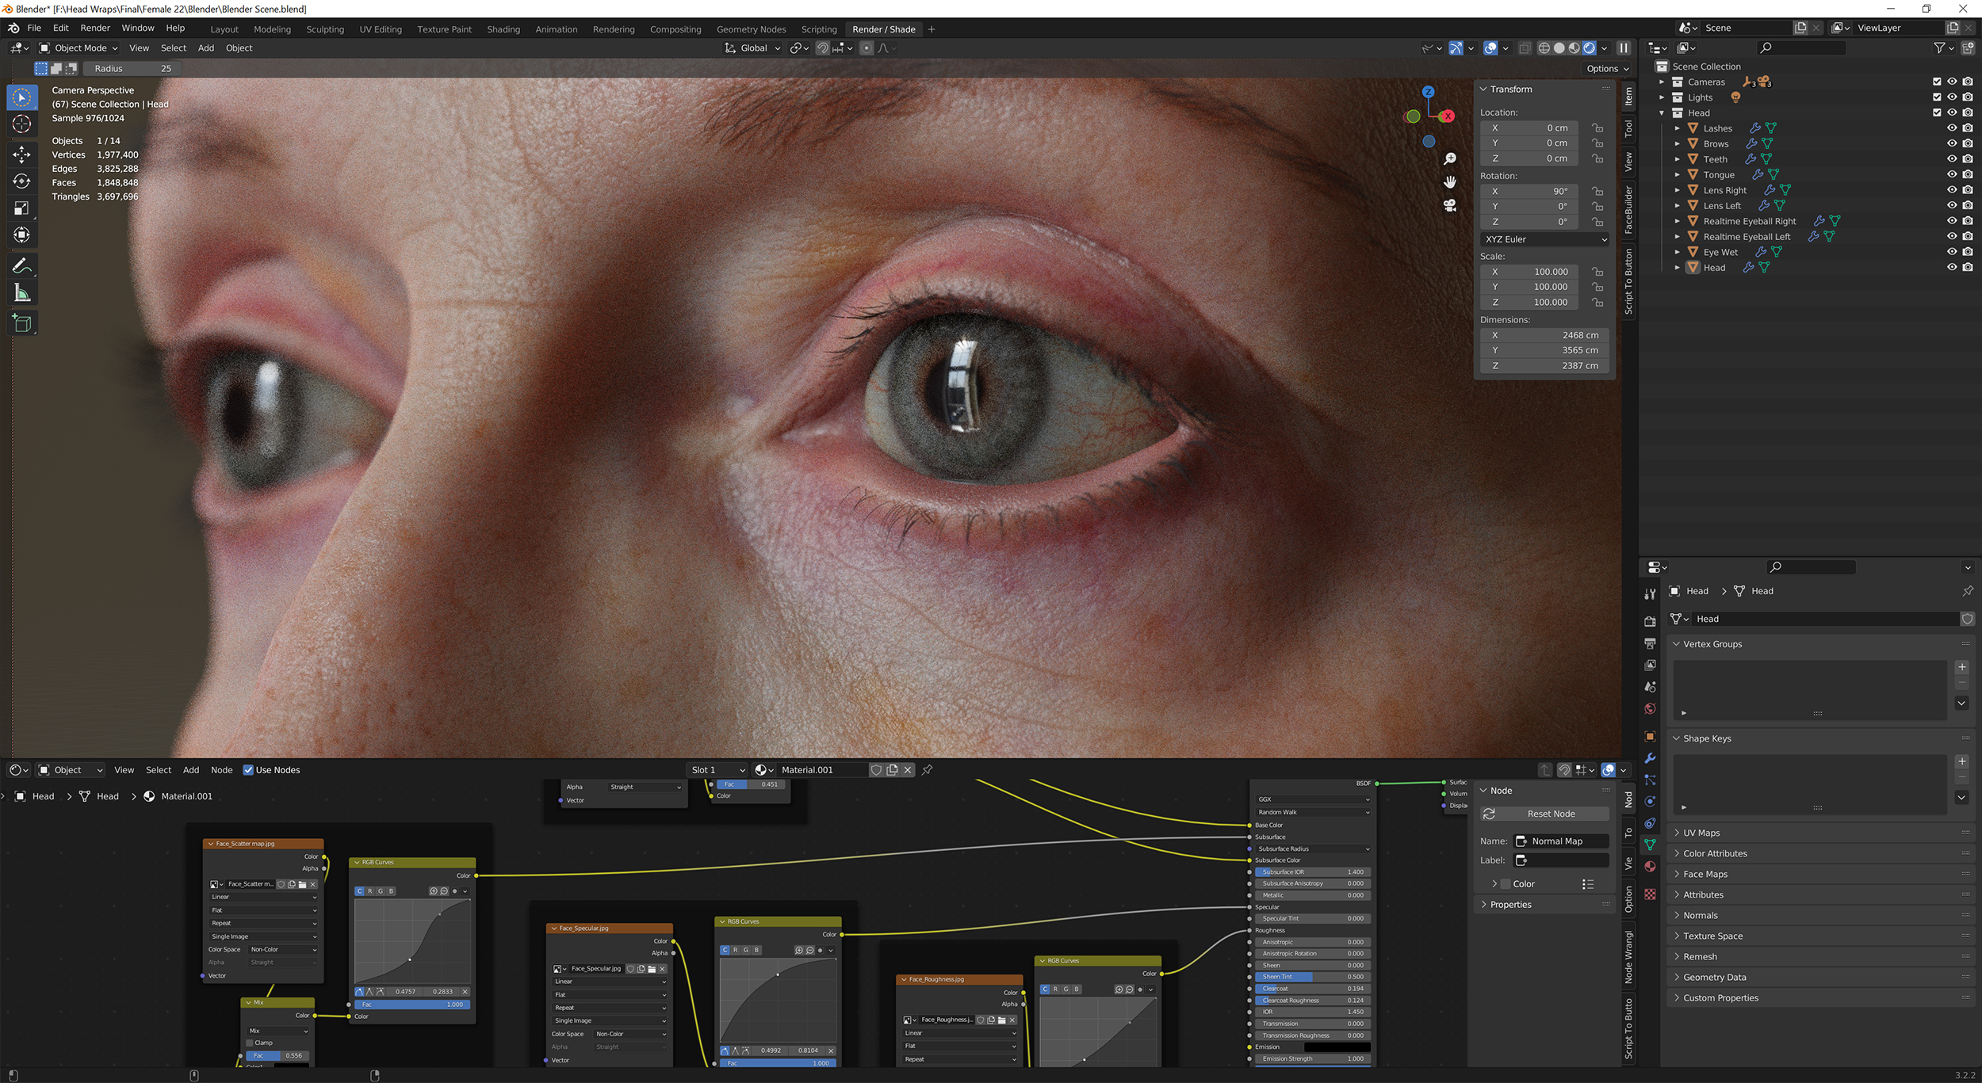Enable the snapping magnet in viewport header
Viewport: 1982px width, 1083px height.
822,48
